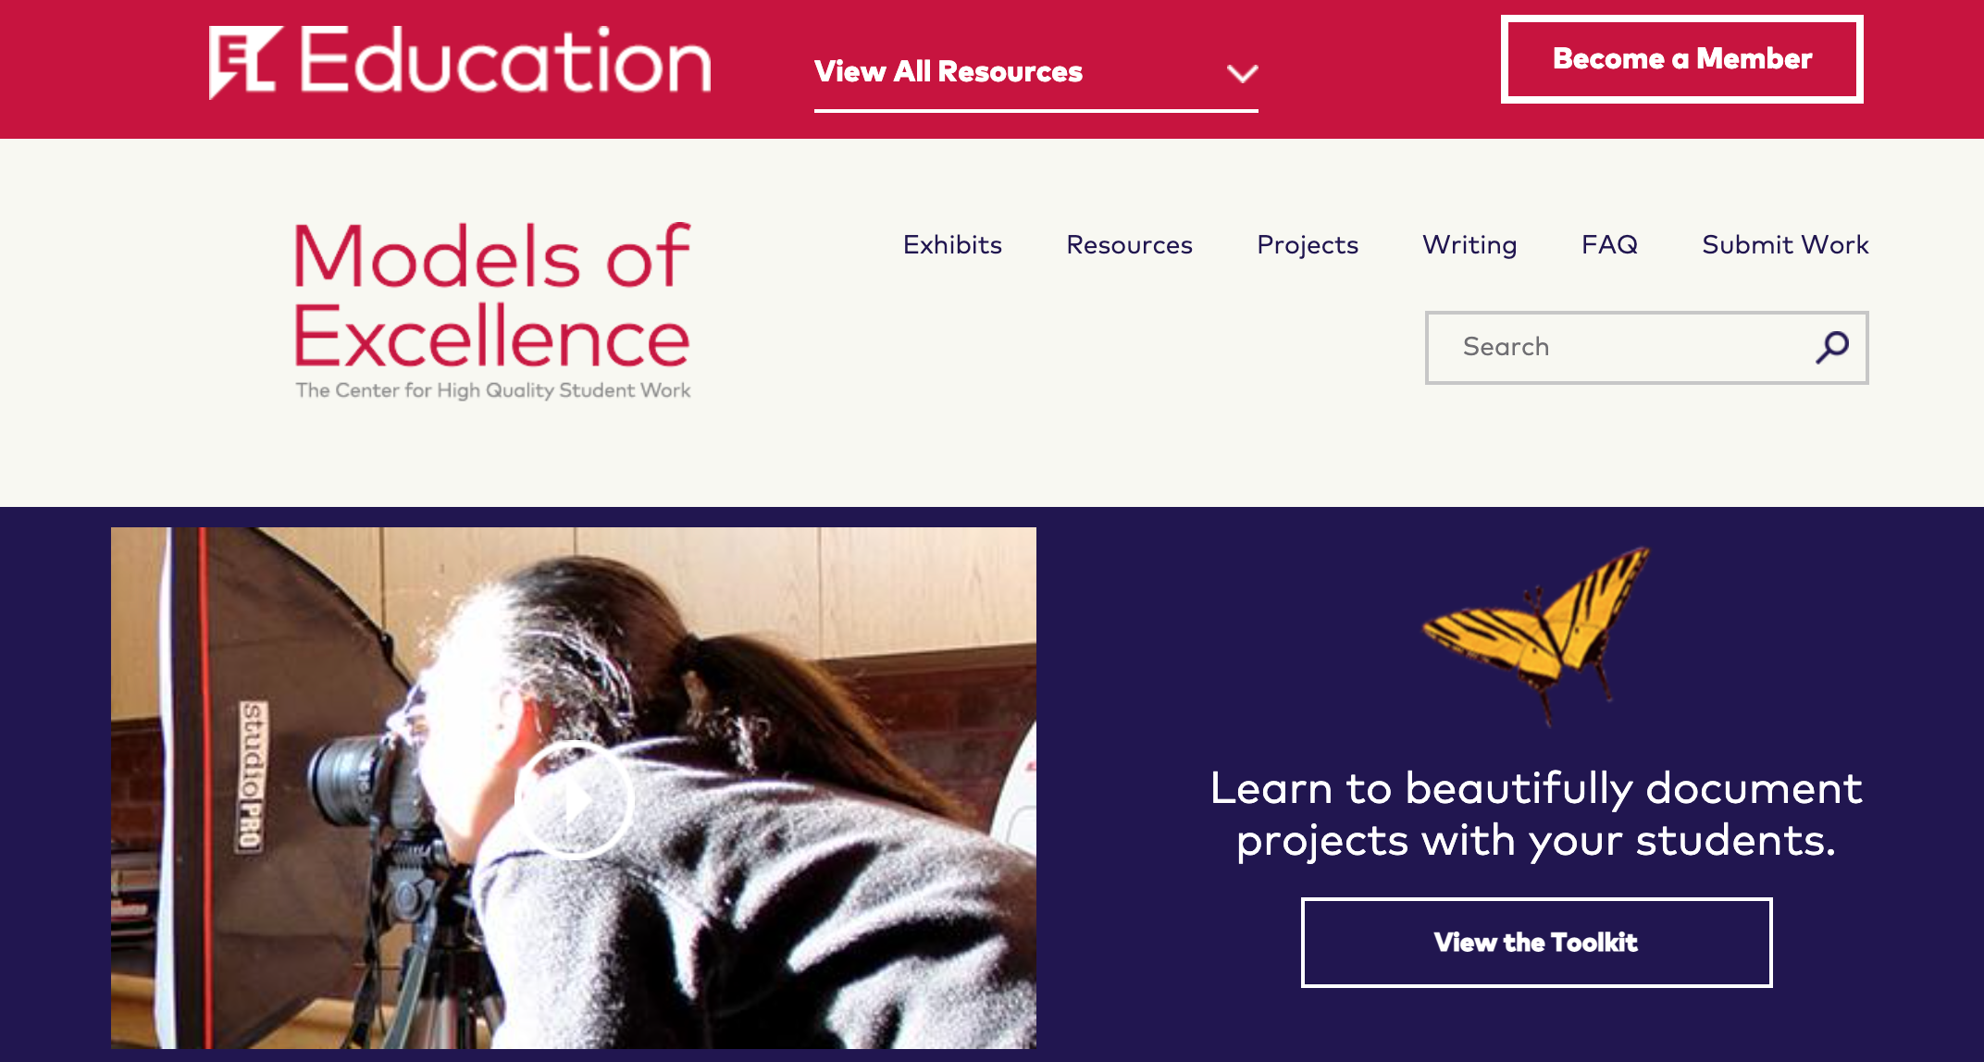Screen dimensions: 1984x1062
Task: Expand the chevron arrow beside View All Resources
Action: click(1242, 73)
